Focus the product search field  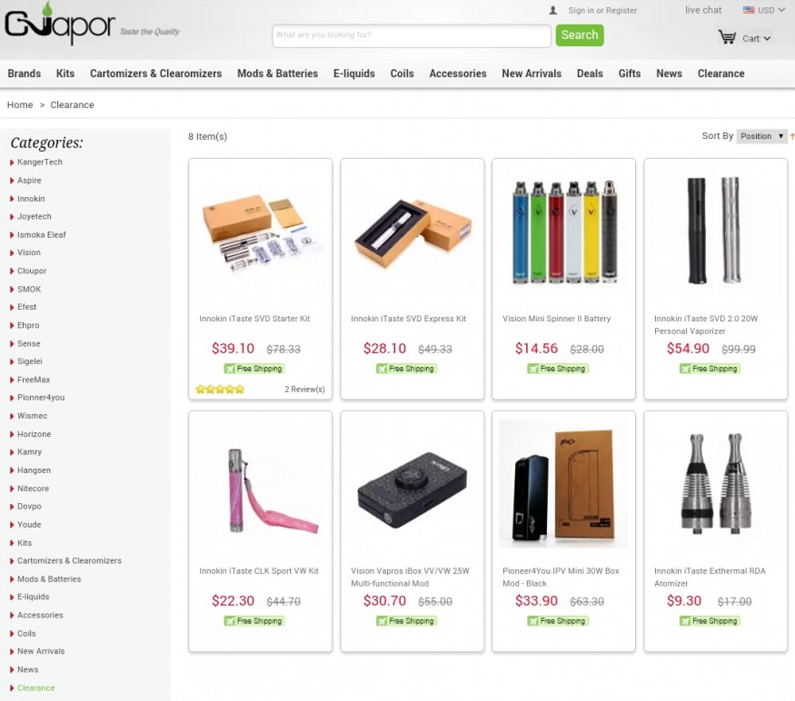tap(412, 35)
